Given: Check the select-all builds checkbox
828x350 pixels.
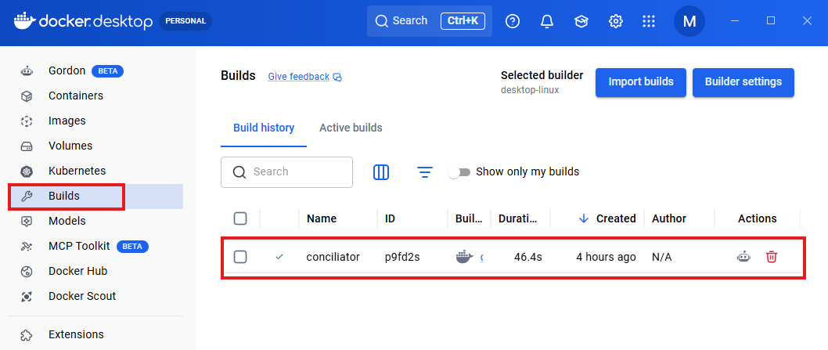Looking at the screenshot, I should tap(240, 218).
